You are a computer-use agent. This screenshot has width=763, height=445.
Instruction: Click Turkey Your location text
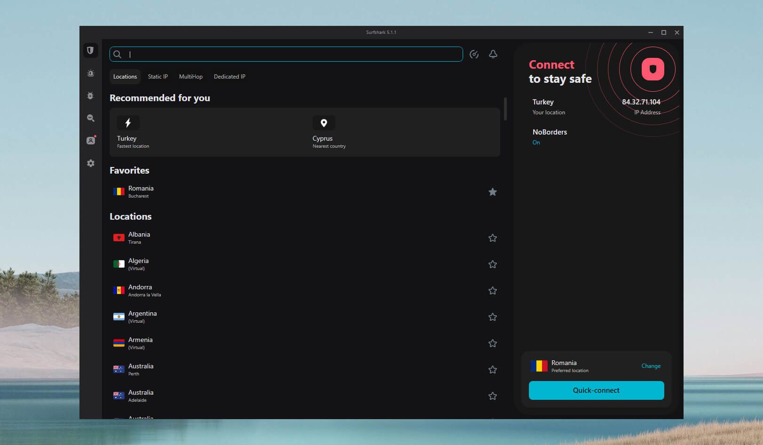click(549, 107)
